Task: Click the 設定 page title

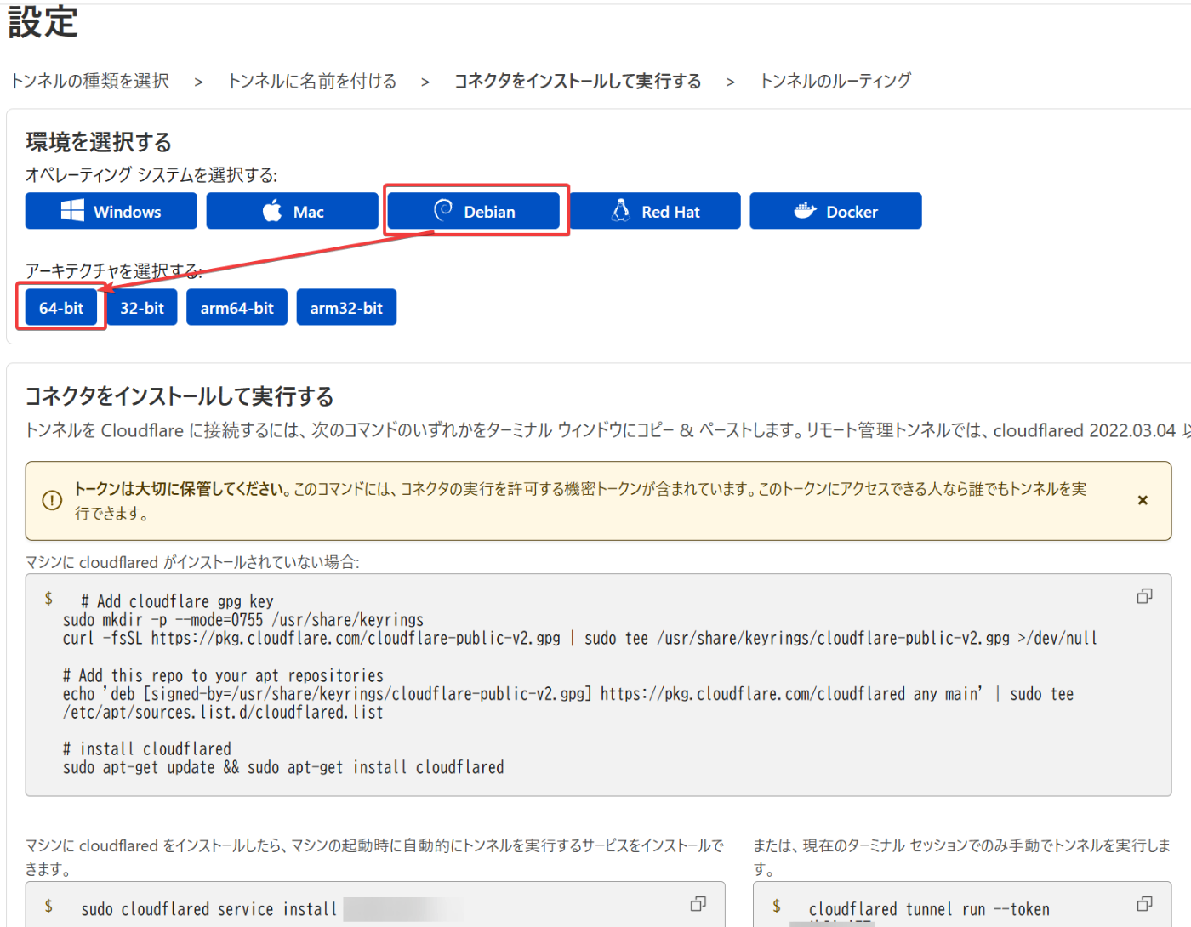Action: [x=43, y=22]
